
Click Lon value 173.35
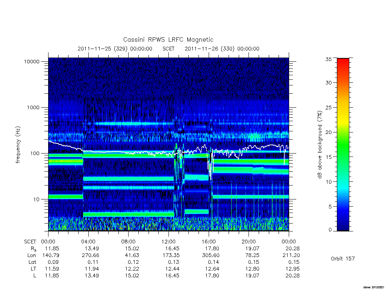pyautogui.click(x=171, y=256)
